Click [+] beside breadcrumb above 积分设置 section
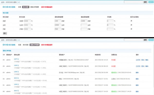154x95 pixels. coord(19,2)
